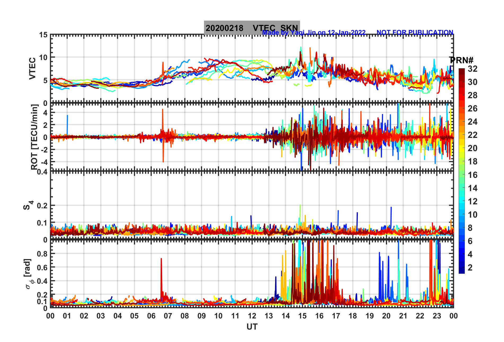Select the sigma-phi "[rad]" y-axis label
This screenshot has height=342, width=504.
point(28,274)
